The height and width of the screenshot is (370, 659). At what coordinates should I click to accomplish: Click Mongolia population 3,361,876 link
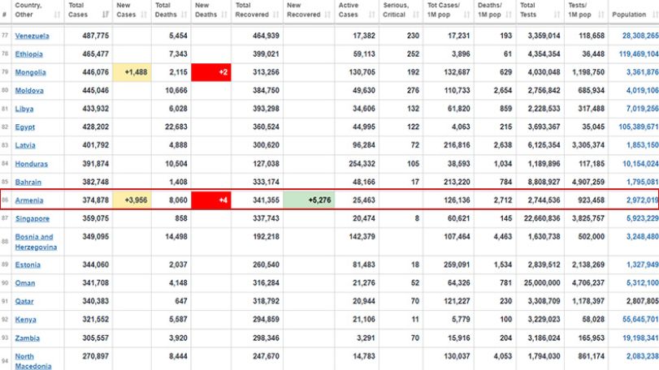coord(642,72)
